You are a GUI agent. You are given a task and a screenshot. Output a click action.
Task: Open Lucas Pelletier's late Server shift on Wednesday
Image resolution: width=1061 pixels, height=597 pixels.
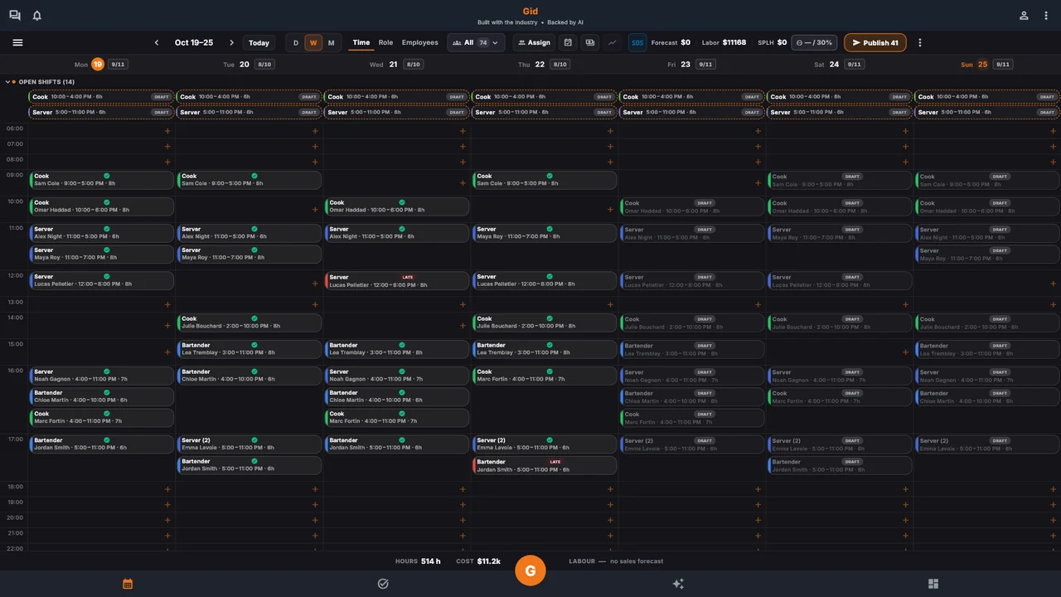click(397, 281)
